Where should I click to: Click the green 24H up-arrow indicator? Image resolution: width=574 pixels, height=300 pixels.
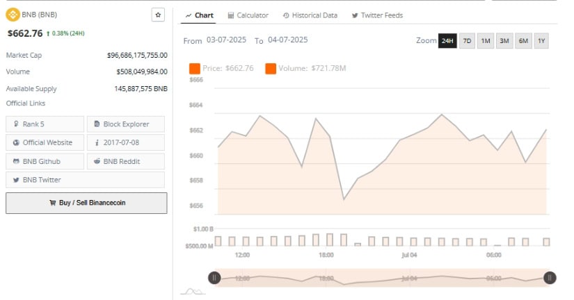(x=48, y=33)
